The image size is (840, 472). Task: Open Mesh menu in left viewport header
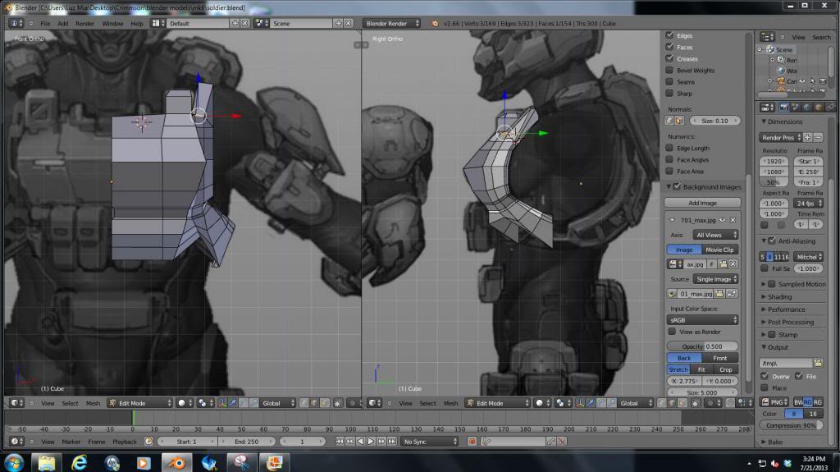pyautogui.click(x=93, y=403)
